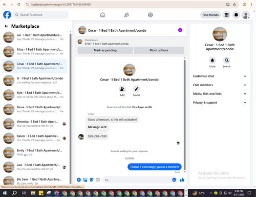Open Veronica conversation in list
Viewport: 256px width, 197px height.
[34, 124]
